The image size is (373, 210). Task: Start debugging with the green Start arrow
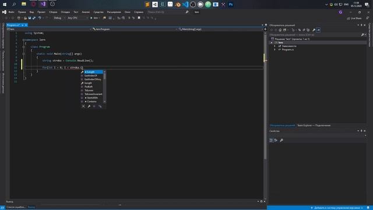tap(92, 18)
